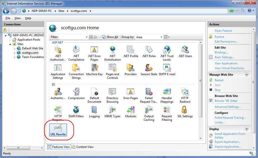
Task: Open Application Settings feature
Action: [x=58, y=72]
